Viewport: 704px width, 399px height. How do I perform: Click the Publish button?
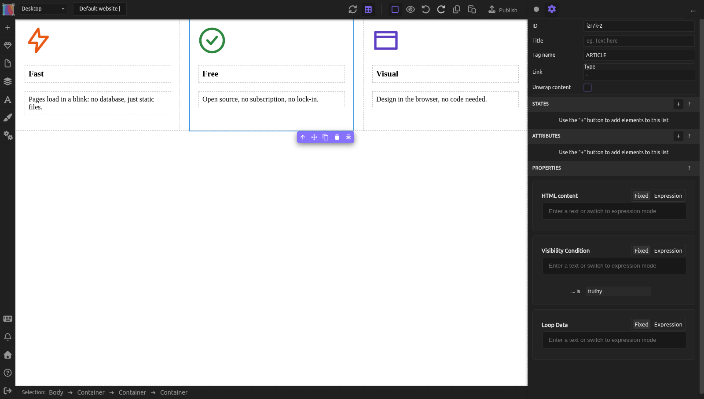pyautogui.click(x=503, y=10)
